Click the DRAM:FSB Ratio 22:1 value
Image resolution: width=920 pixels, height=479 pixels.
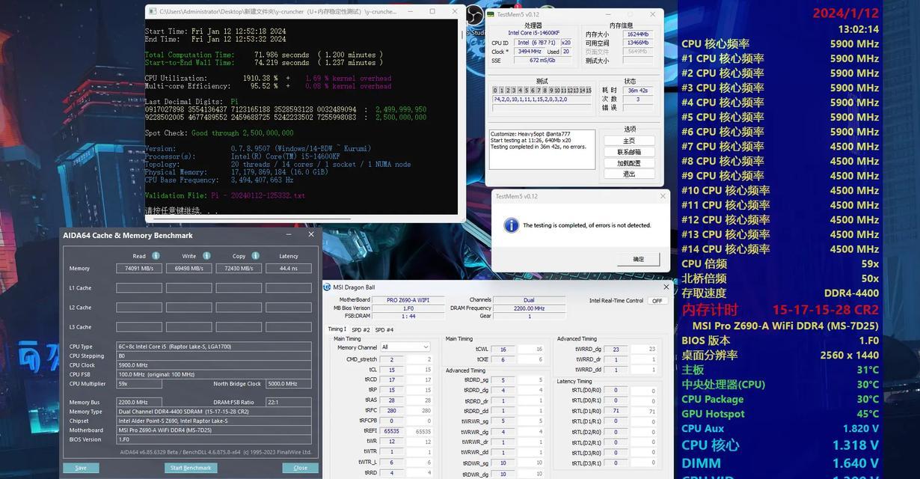pos(289,402)
